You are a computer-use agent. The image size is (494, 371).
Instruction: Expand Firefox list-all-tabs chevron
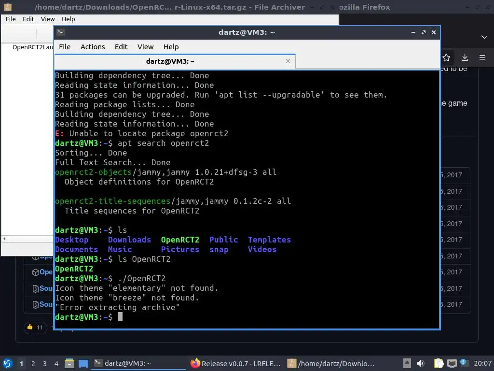click(484, 37)
